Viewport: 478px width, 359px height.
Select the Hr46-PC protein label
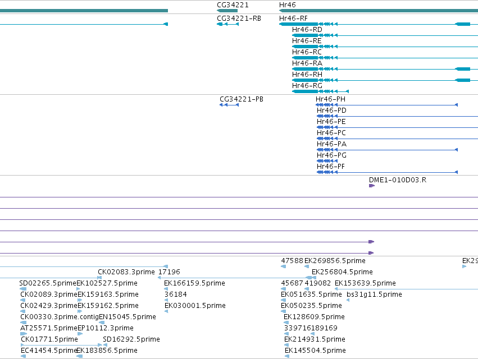point(331,133)
